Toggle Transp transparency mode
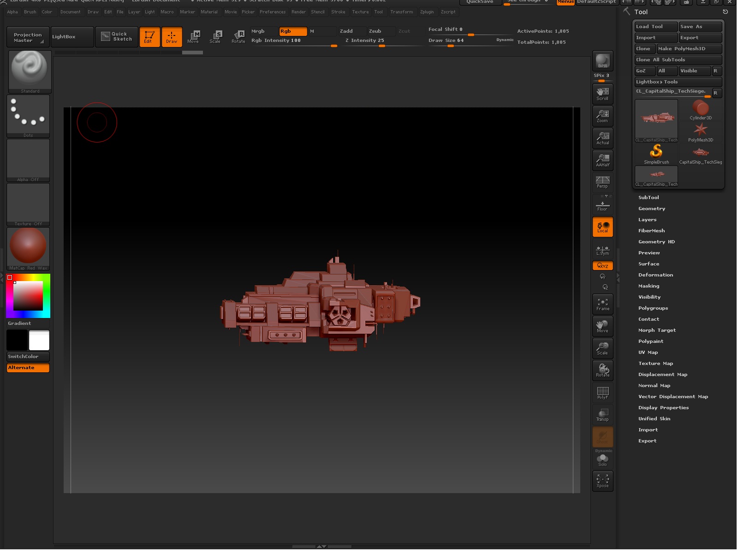The image size is (738, 553). click(602, 415)
